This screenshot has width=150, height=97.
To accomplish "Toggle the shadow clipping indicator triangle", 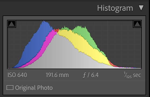I will click(x=12, y=24).
